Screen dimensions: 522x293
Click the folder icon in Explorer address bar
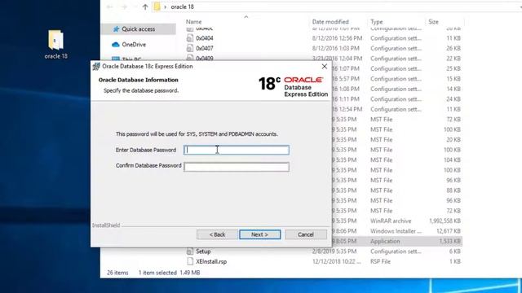tap(157, 7)
